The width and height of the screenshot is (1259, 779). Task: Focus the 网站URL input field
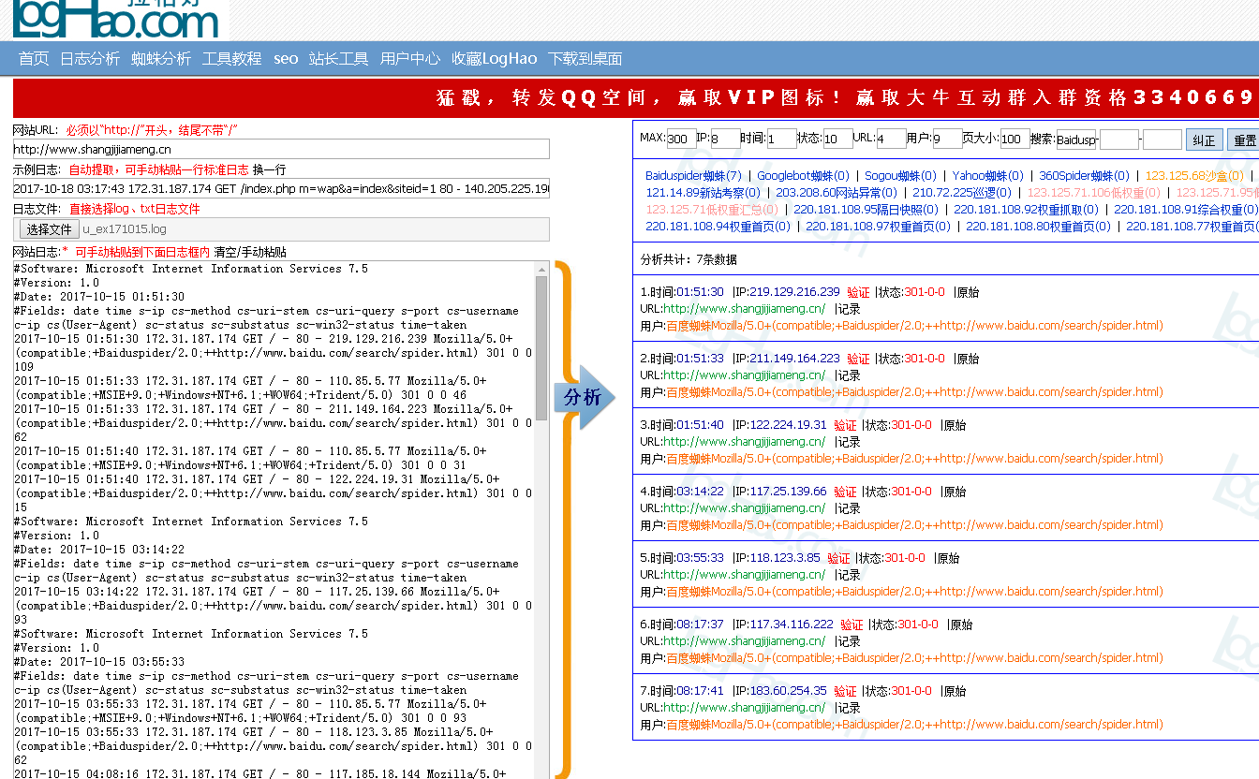281,149
